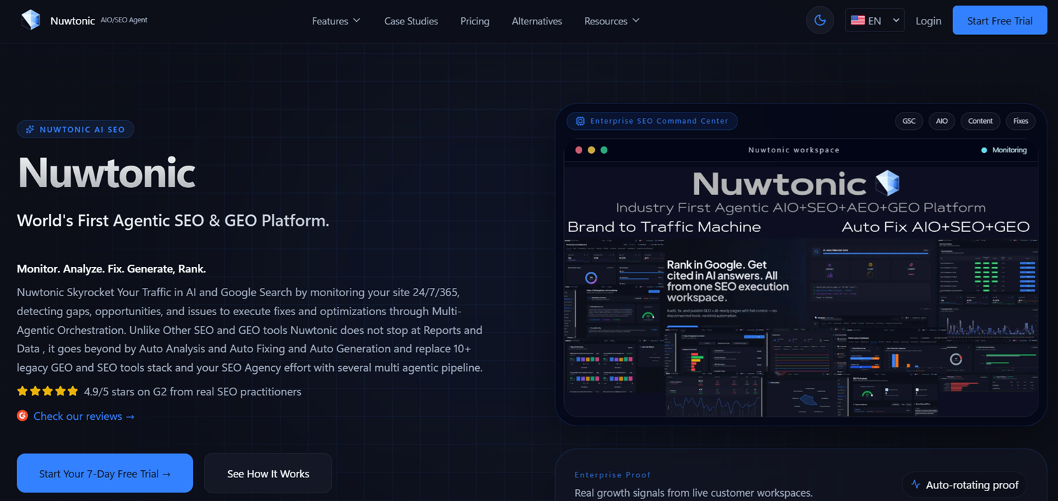The height and width of the screenshot is (501, 1058).
Task: Click the sparkle icon in AI SEO badge
Action: [30, 129]
